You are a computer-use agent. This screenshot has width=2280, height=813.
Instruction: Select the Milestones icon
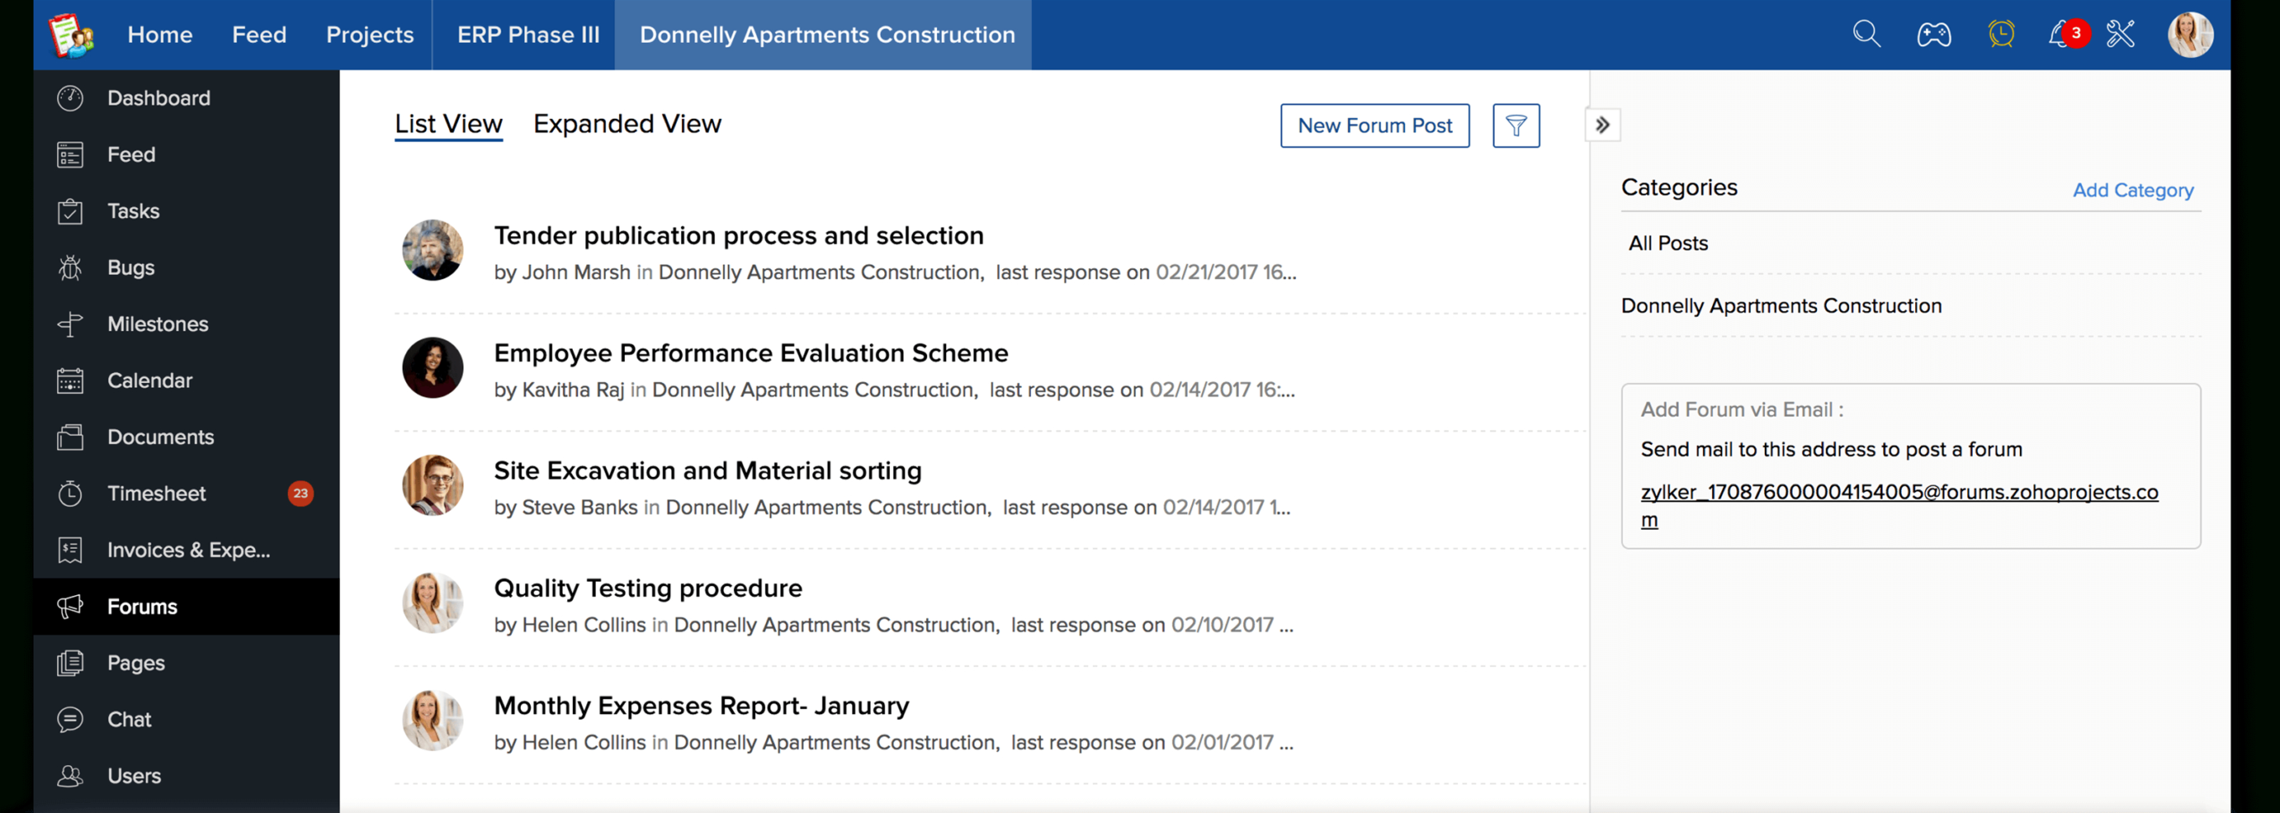[x=70, y=324]
